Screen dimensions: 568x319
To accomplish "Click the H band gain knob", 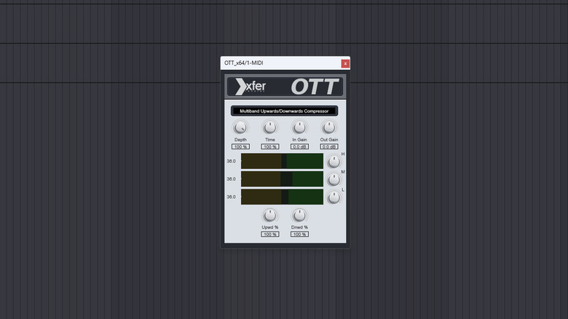I will (x=334, y=162).
